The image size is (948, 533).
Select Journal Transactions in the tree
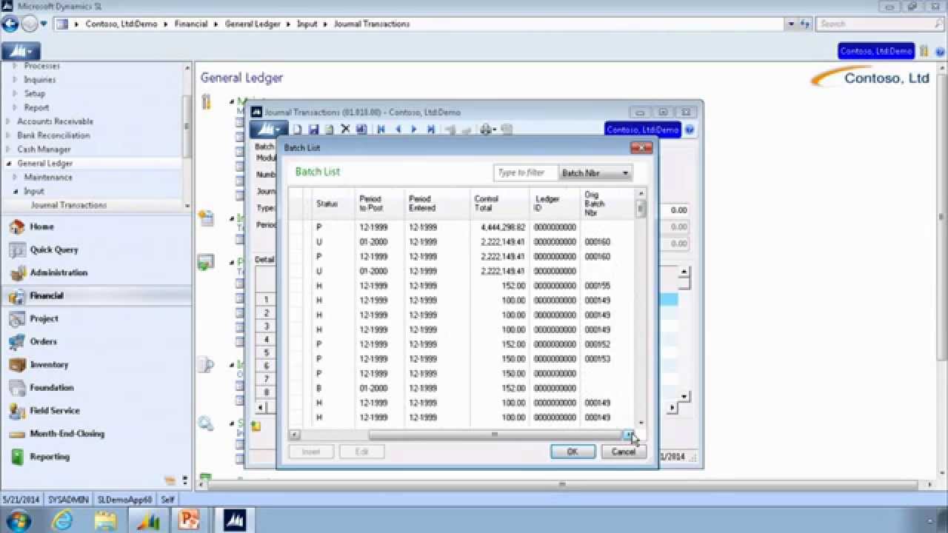point(69,205)
